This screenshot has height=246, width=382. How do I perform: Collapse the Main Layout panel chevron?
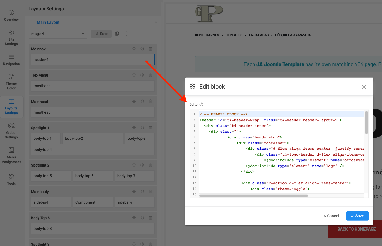point(156,22)
